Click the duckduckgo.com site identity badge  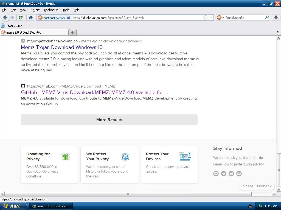[54, 18]
